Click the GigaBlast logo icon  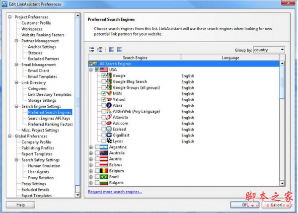(x=109, y=135)
